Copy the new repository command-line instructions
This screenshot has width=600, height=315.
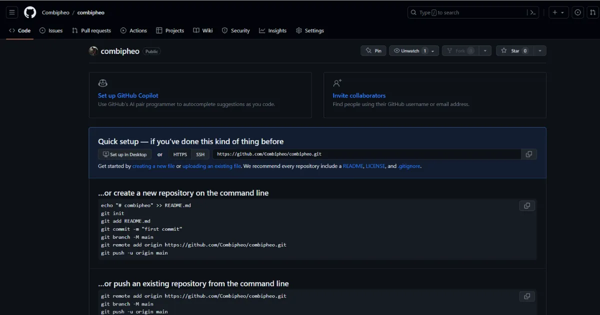(526, 205)
